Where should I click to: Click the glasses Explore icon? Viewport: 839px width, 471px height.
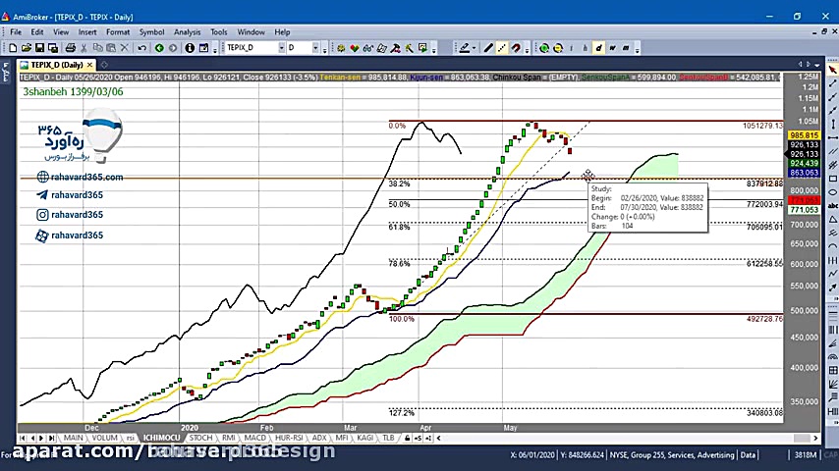(368, 48)
